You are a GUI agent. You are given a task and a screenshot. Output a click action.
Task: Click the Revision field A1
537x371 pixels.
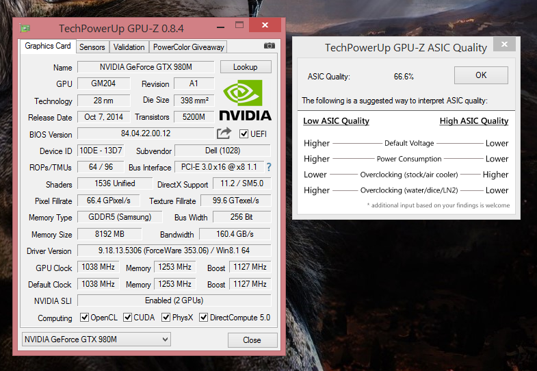(x=194, y=84)
